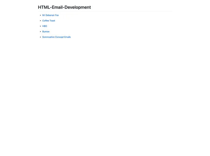Click the word "HTML" in the title
The width and height of the screenshot is (210, 156).
44,7
